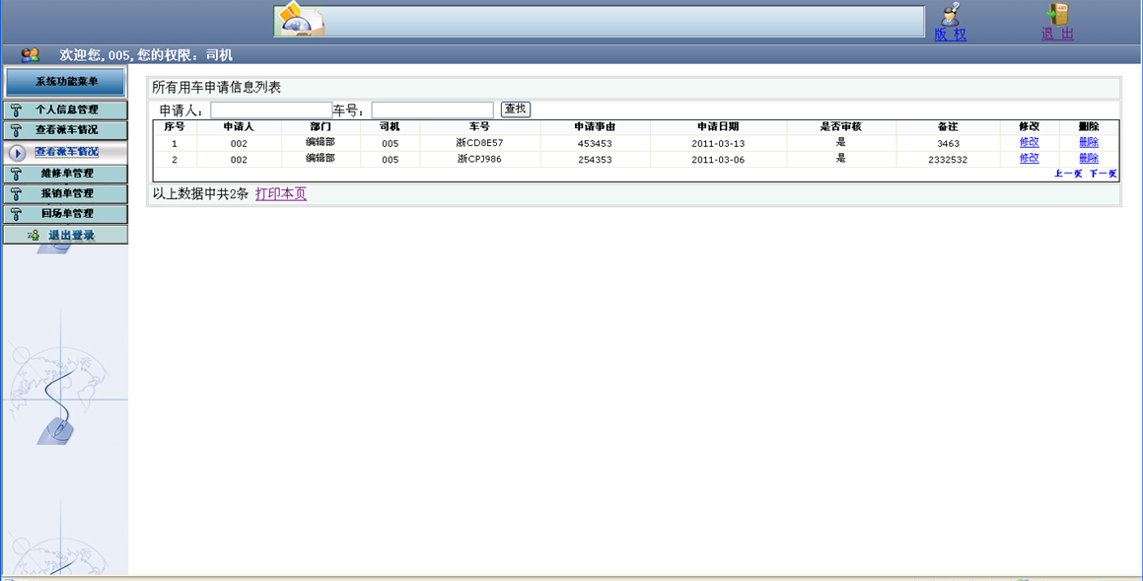Viewport: 1143px width, 581px height.
Task: Go to 上一页 previous page
Action: (1068, 174)
